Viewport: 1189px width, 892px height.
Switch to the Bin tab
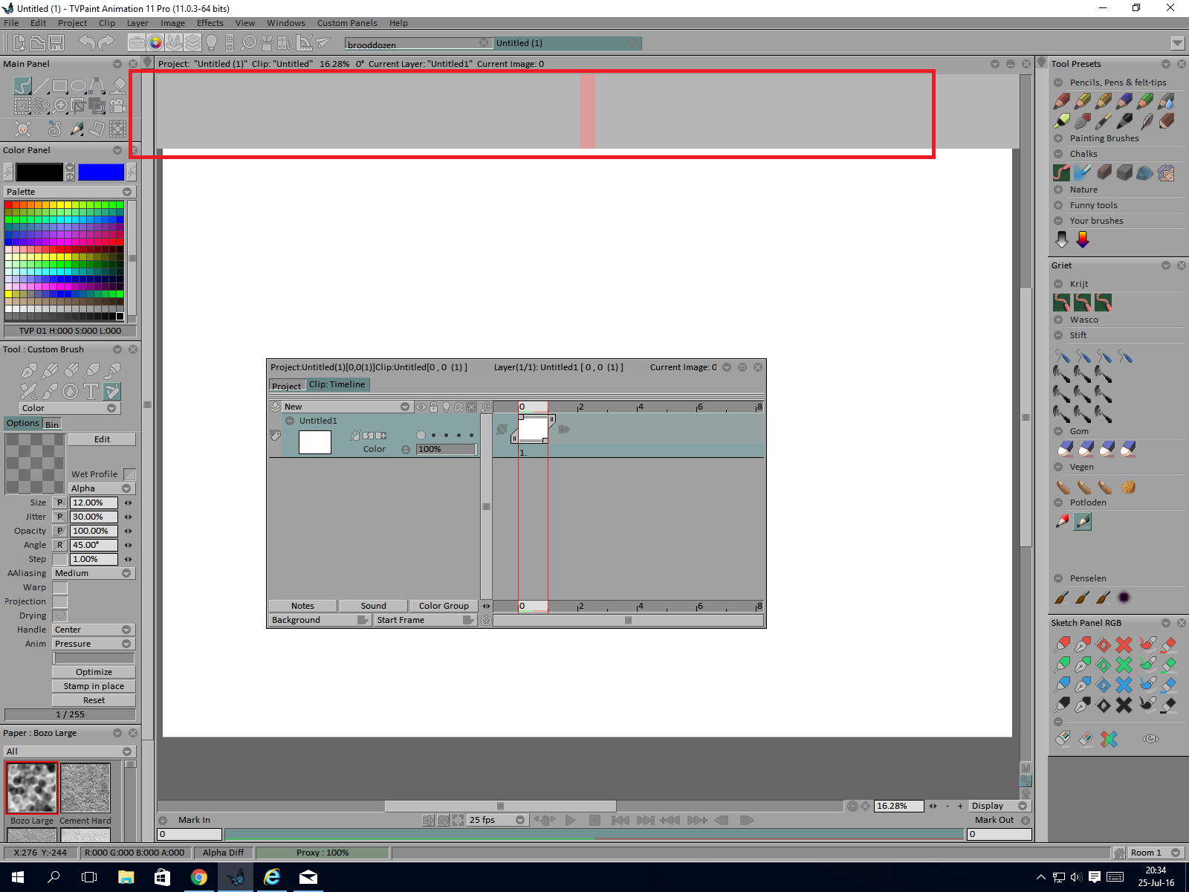52,424
